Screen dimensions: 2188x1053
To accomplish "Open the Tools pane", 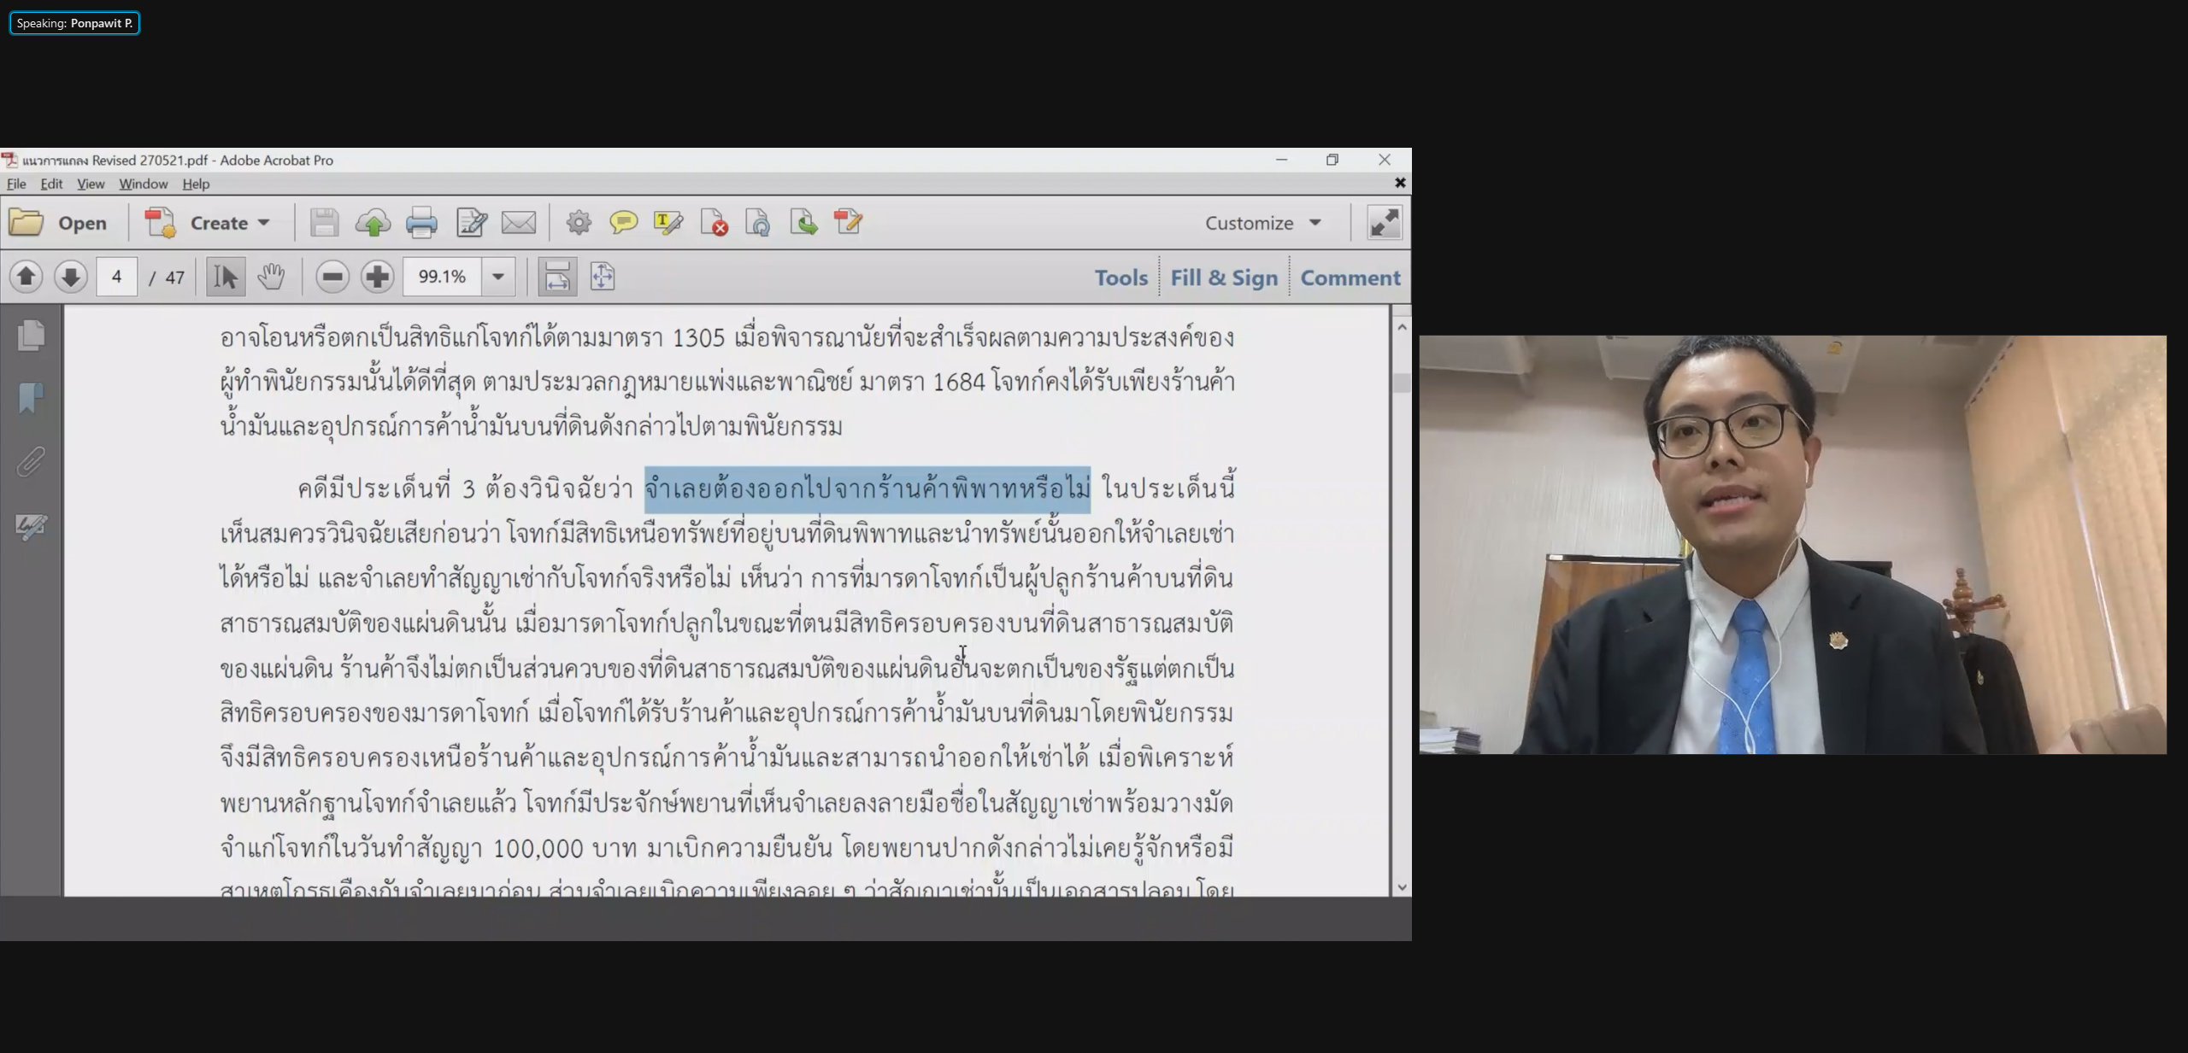I will (x=1121, y=278).
